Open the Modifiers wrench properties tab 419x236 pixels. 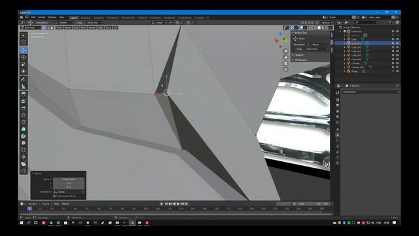[338, 136]
